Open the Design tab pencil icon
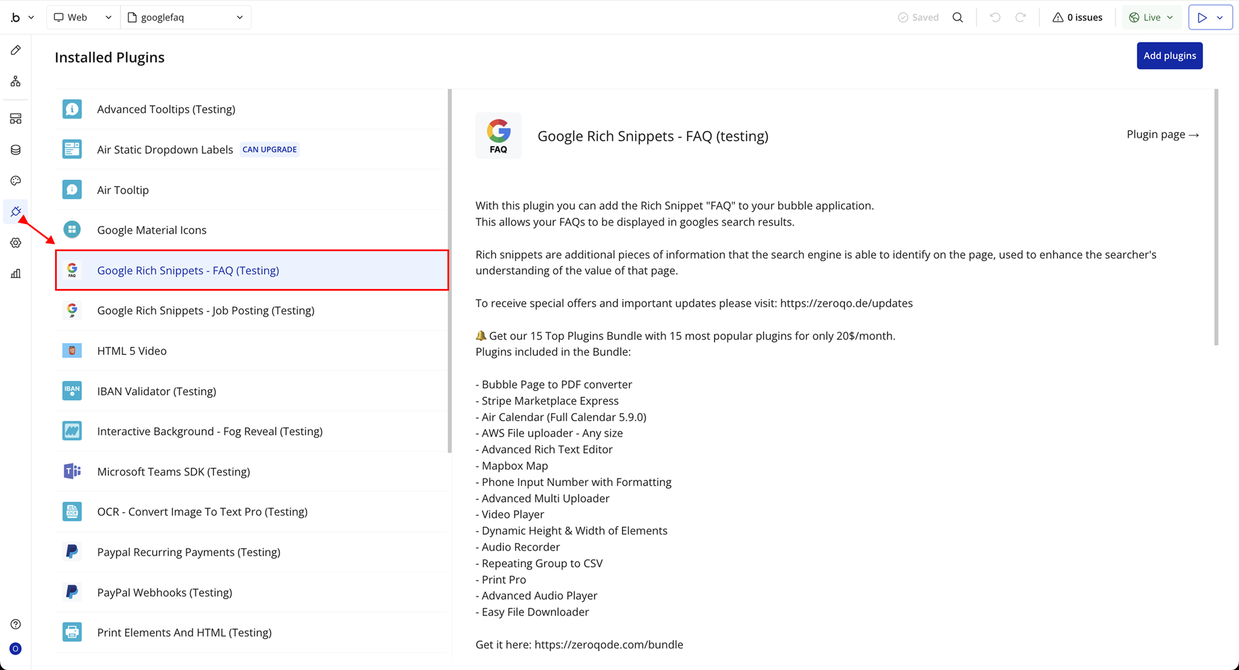Viewport: 1239px width, 670px height. [16, 50]
